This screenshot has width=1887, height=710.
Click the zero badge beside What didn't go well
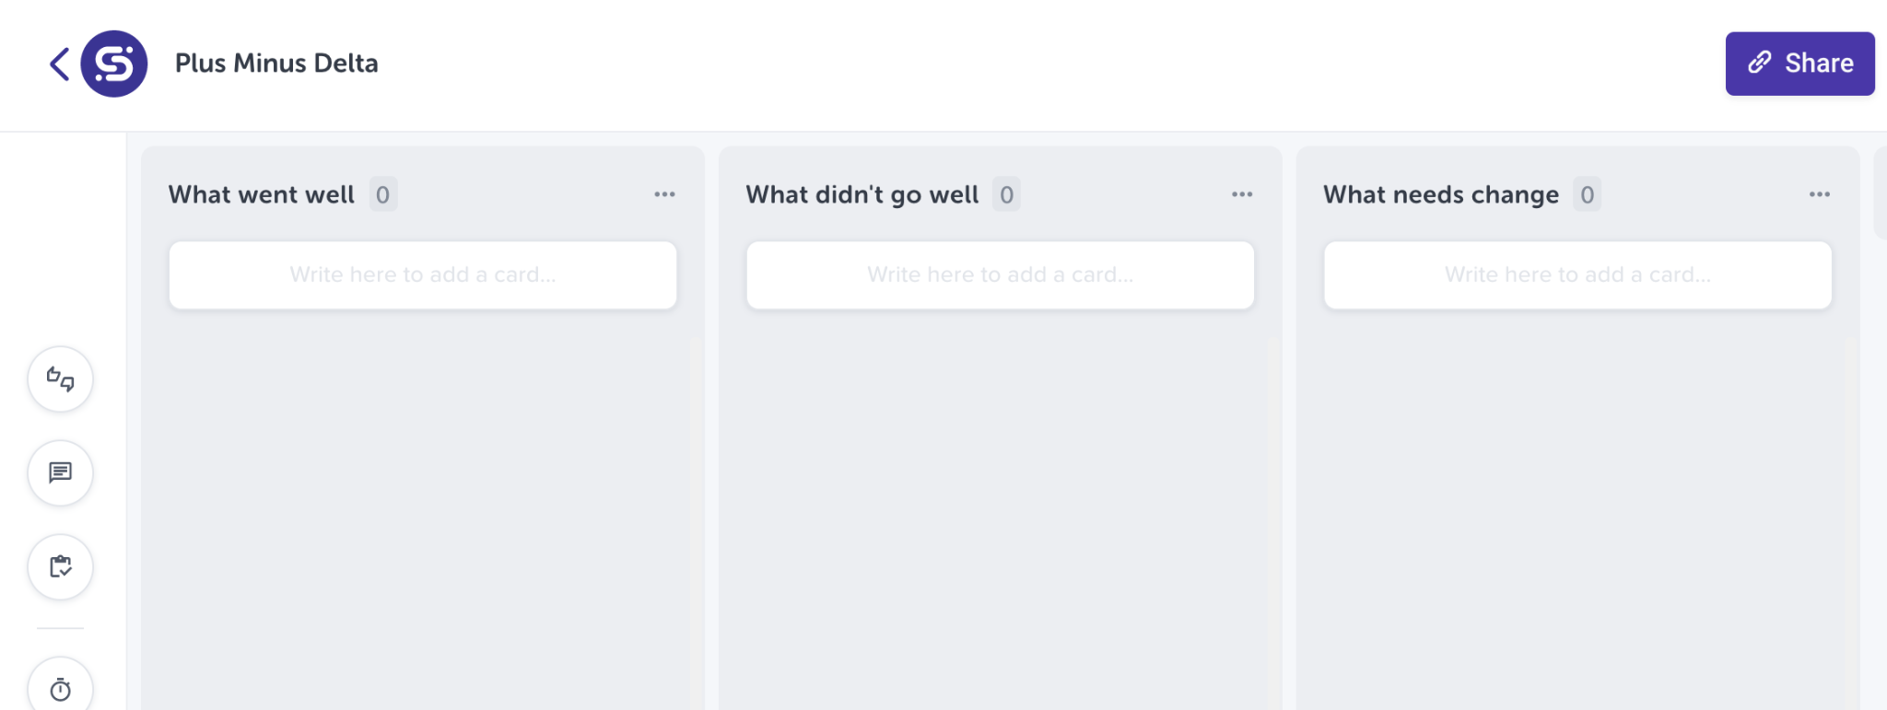1006,194
